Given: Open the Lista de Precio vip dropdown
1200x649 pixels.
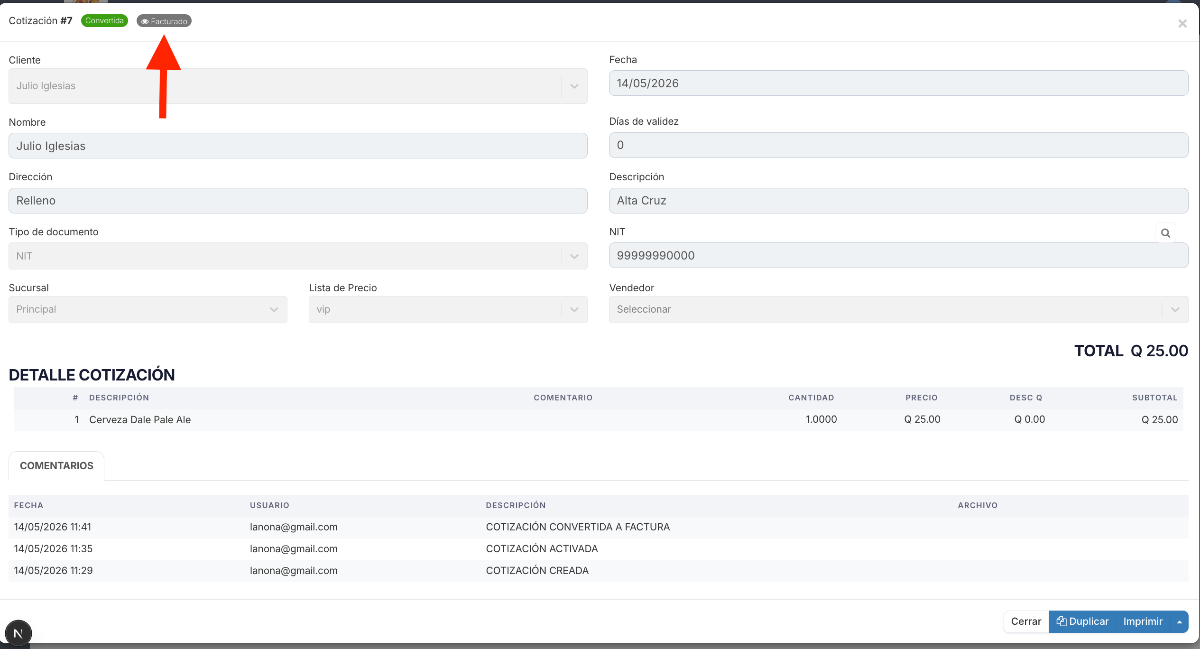Looking at the screenshot, I should (448, 310).
